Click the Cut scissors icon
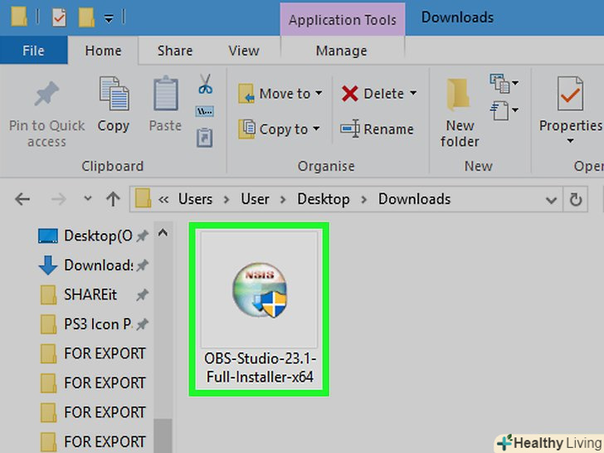This screenshot has height=453, width=604. pos(205,85)
